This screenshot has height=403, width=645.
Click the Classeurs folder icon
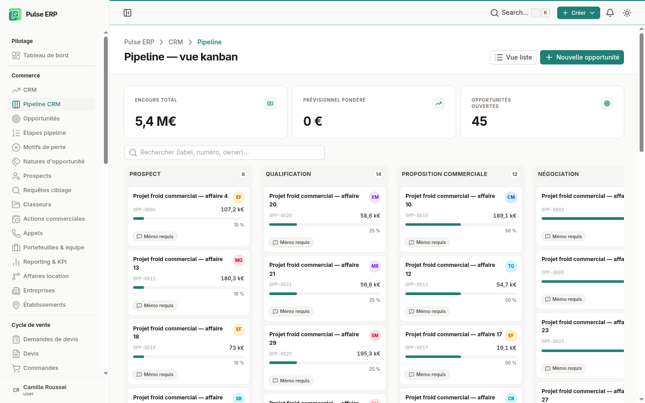pos(16,205)
